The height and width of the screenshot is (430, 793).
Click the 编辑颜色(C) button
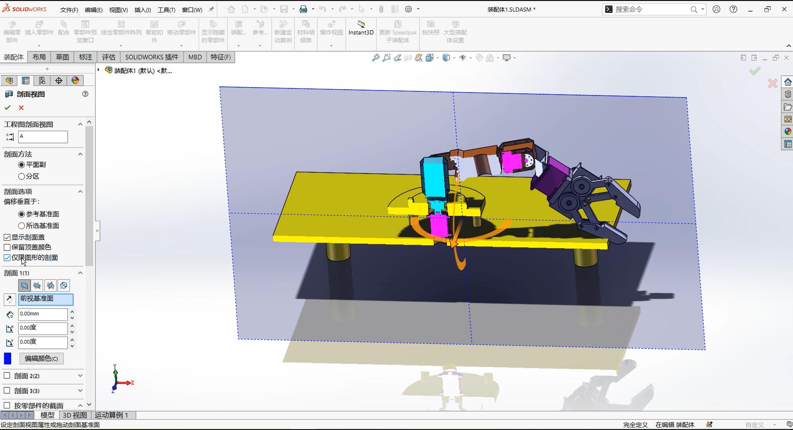coord(41,358)
